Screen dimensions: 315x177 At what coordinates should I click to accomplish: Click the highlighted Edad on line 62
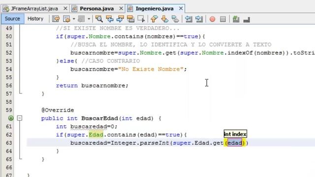96,135
